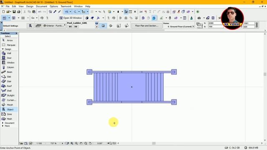Screen dimensions: 267x150
Task: Click the Open 3D Window button
Action: (x=71, y=18)
